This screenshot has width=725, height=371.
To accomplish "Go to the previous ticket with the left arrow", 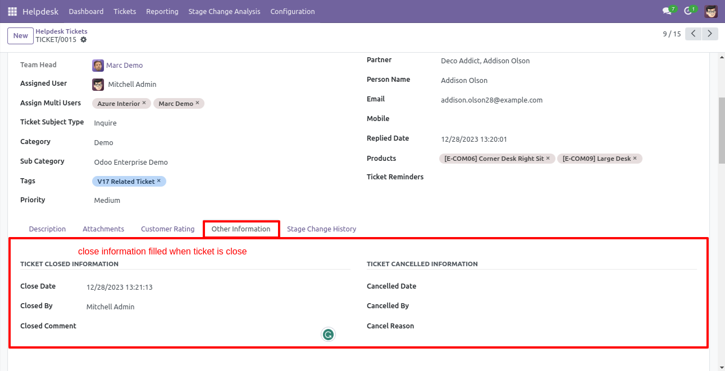I will pyautogui.click(x=694, y=34).
